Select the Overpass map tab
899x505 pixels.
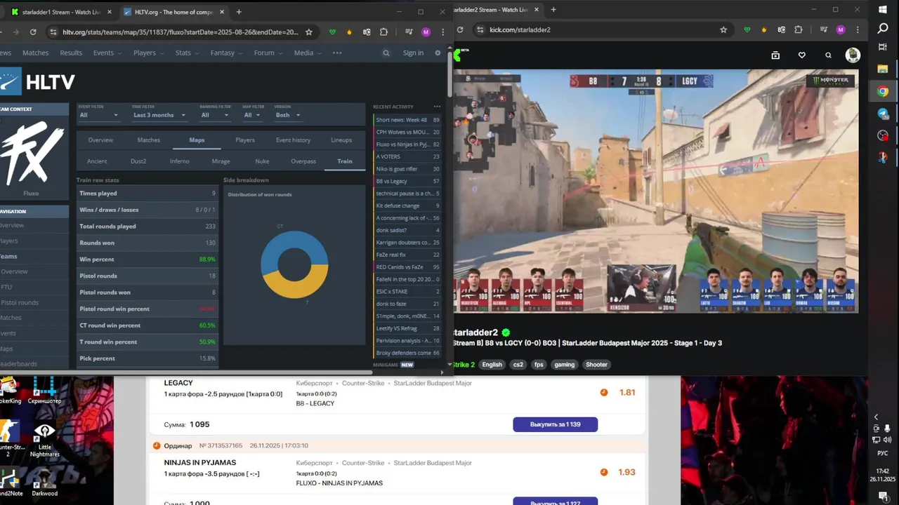303,161
